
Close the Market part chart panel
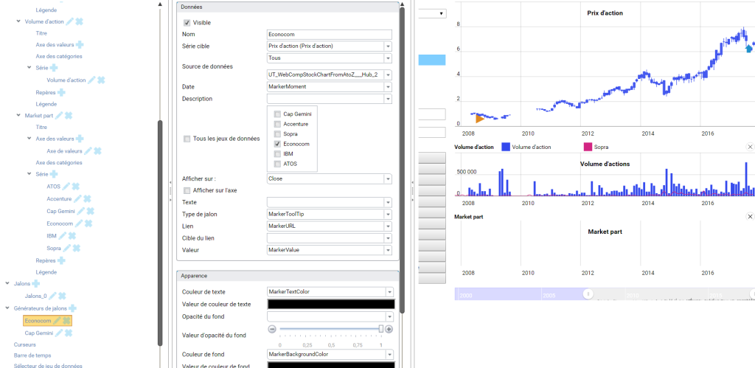[x=750, y=217]
